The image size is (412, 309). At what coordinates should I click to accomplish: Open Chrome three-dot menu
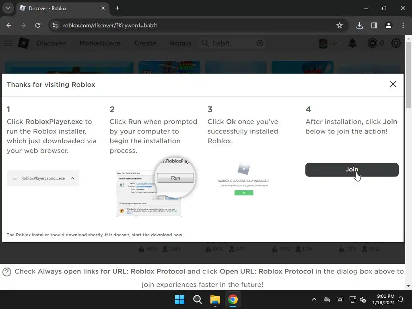click(x=403, y=25)
